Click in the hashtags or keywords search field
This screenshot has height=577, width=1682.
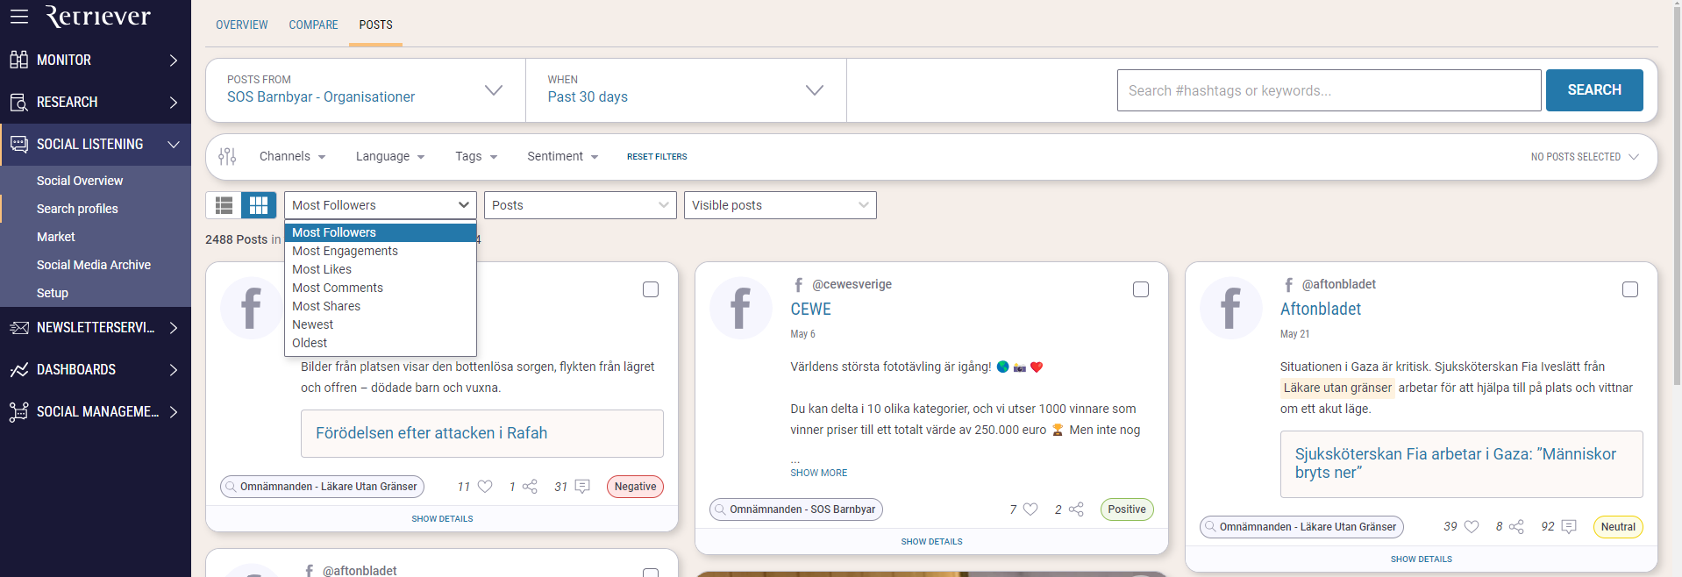(1329, 90)
